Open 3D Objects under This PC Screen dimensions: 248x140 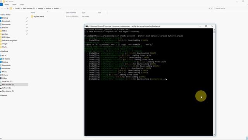pyautogui.click(x=6, y=59)
